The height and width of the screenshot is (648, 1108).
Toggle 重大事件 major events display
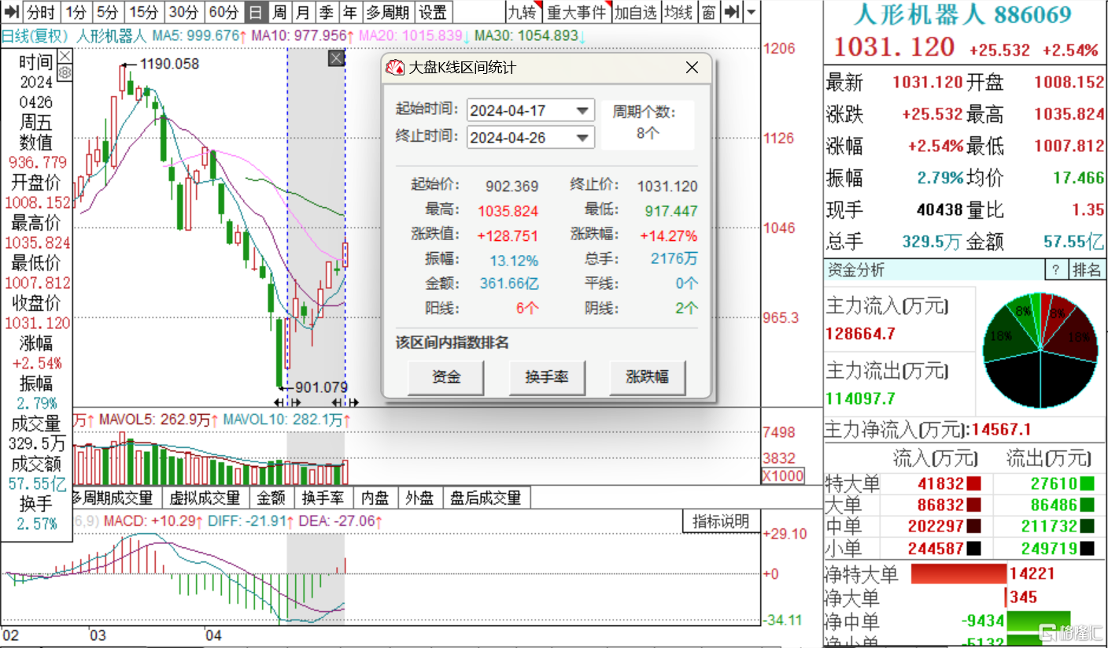(x=577, y=12)
